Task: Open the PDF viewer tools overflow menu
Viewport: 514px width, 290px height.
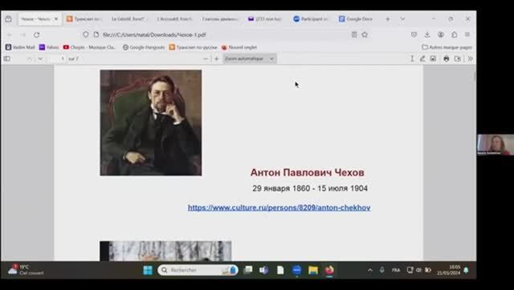Action: [x=470, y=58]
